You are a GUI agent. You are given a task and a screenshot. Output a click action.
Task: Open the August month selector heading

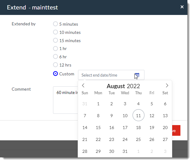click(116, 86)
